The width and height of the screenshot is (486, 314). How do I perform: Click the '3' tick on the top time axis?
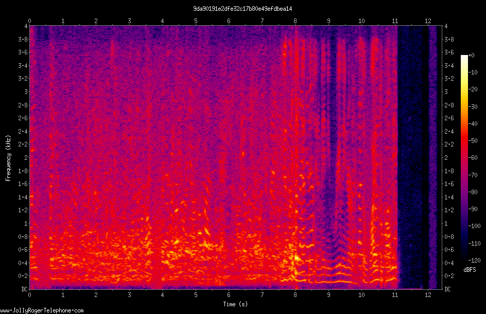click(129, 21)
